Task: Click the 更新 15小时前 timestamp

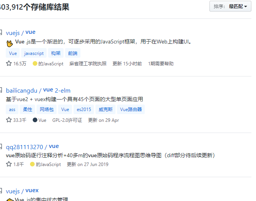Action: point(127,63)
